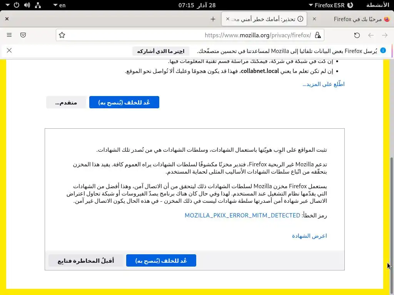Reload the current page
The image size is (394, 295).
coord(357,35)
